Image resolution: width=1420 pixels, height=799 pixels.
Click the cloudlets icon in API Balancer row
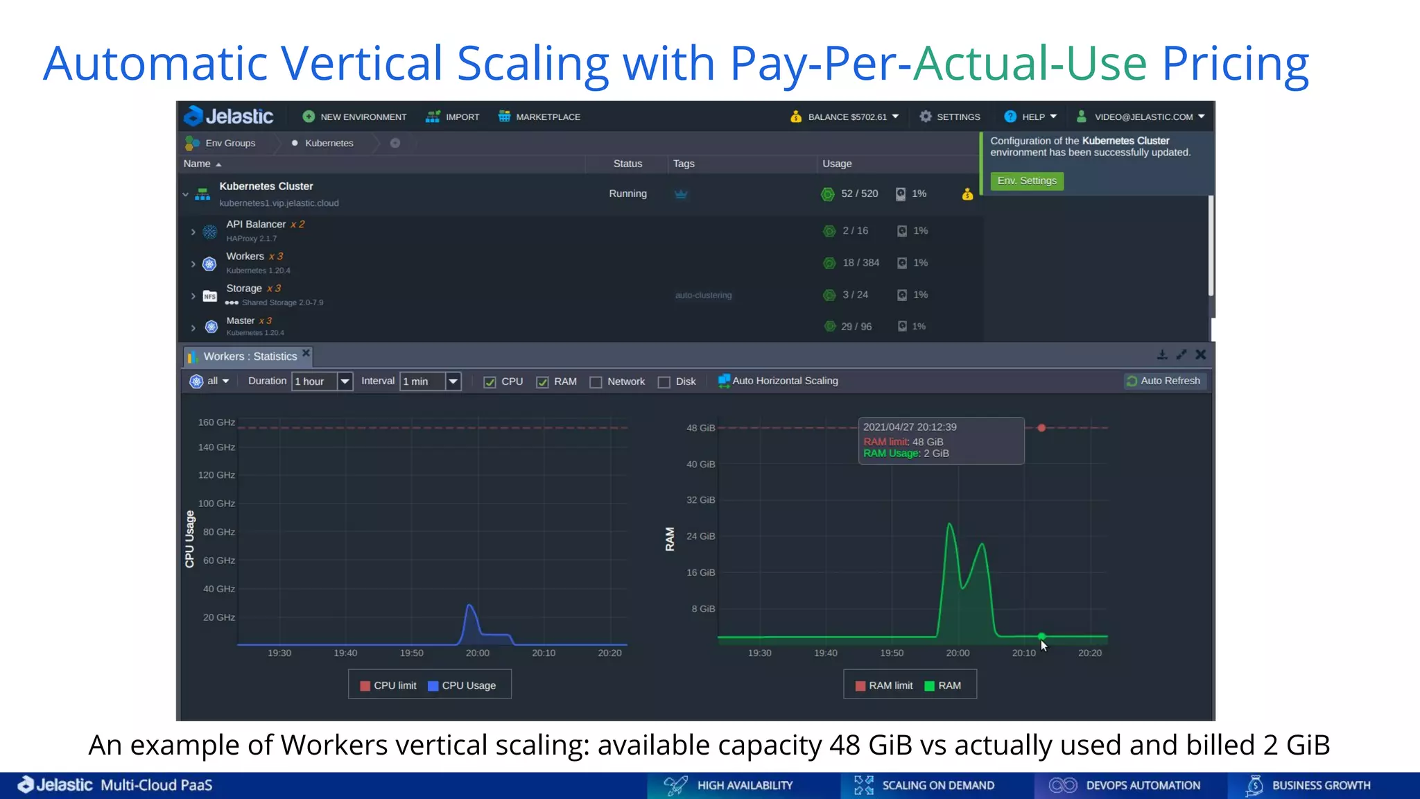(x=829, y=231)
